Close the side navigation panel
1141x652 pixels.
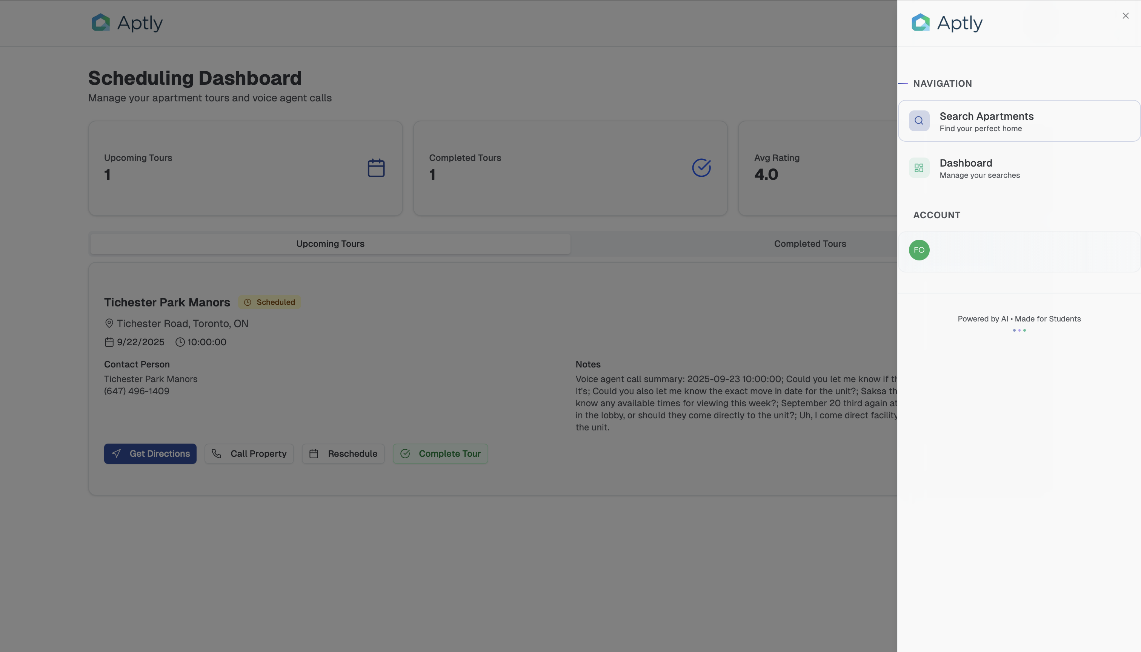click(x=1125, y=16)
